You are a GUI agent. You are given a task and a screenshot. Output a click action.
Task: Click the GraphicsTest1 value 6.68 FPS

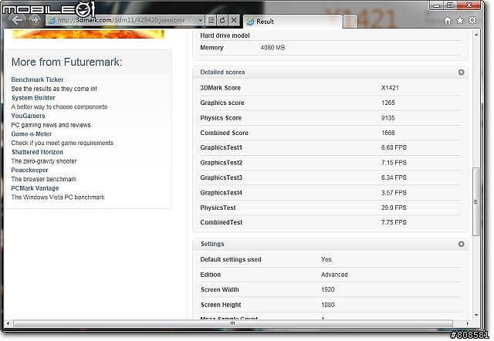point(394,147)
